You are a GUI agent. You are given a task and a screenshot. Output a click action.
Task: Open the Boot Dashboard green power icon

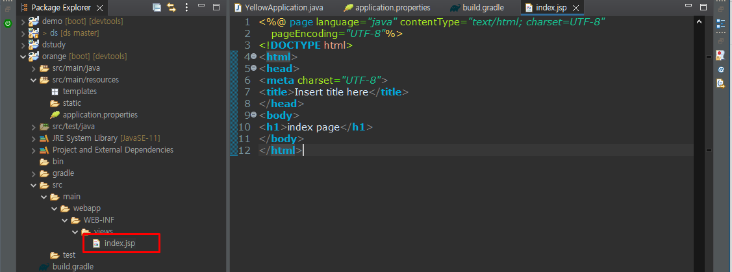click(8, 23)
